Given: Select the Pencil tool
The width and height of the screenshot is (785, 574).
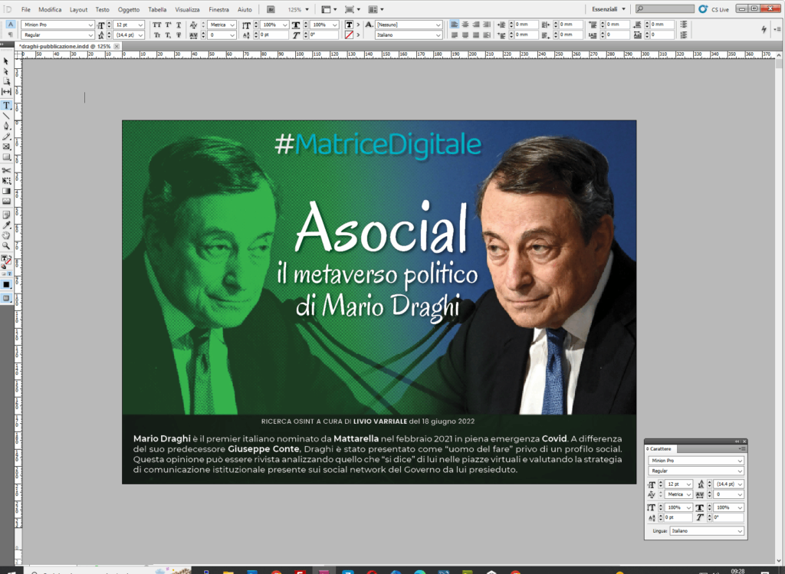Looking at the screenshot, I should point(6,136).
